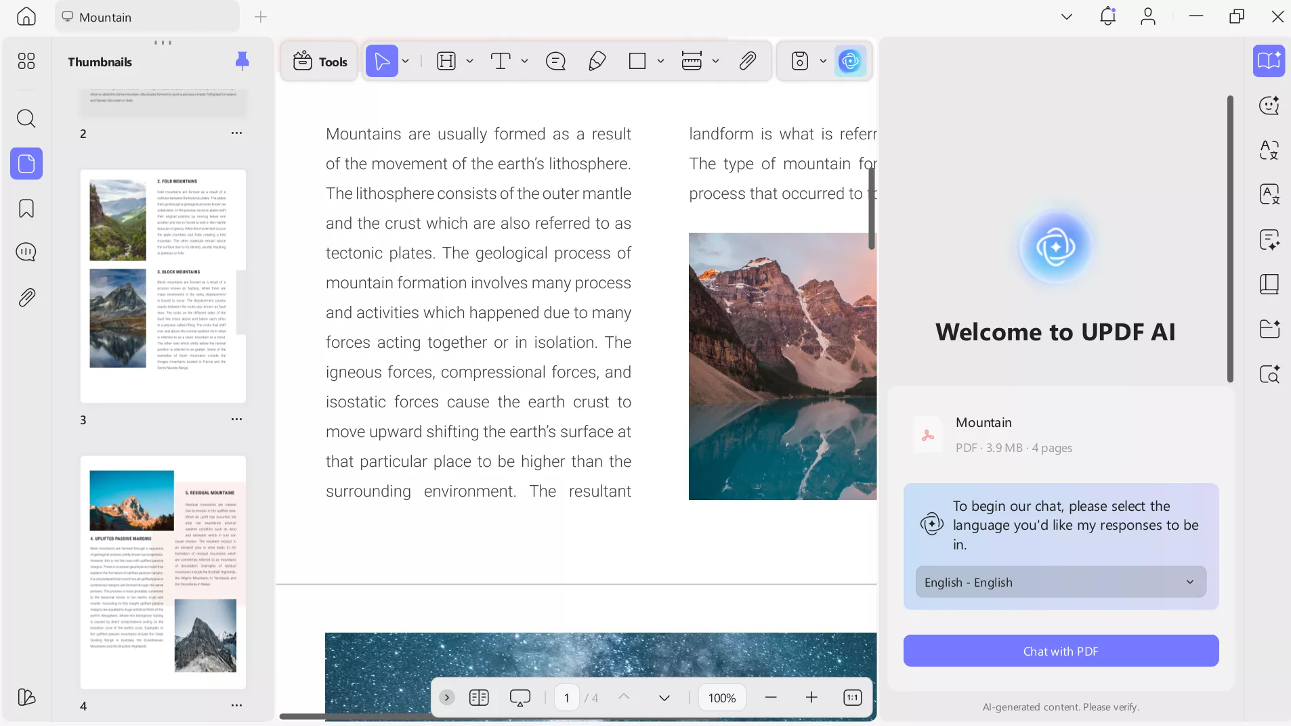Expand the response language dropdown
The image size is (1291, 726).
click(x=1061, y=582)
